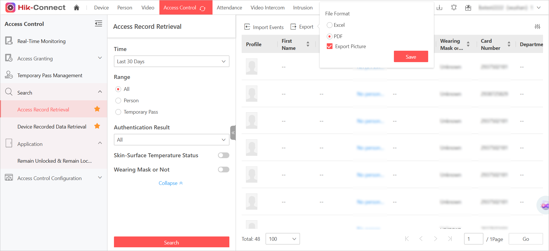Open the notifications bell icon
549x251 pixels.
click(x=454, y=8)
